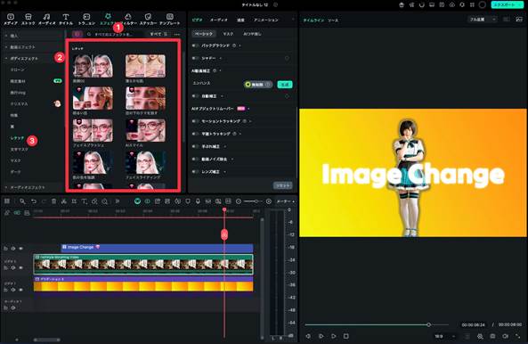This screenshot has height=344, width=528.
Task: Click the scissors split icon in timeline toolbar
Action: [x=64, y=201]
